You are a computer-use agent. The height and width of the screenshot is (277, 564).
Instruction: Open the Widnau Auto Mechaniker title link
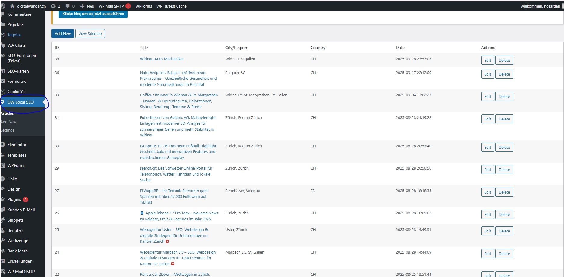point(162,59)
